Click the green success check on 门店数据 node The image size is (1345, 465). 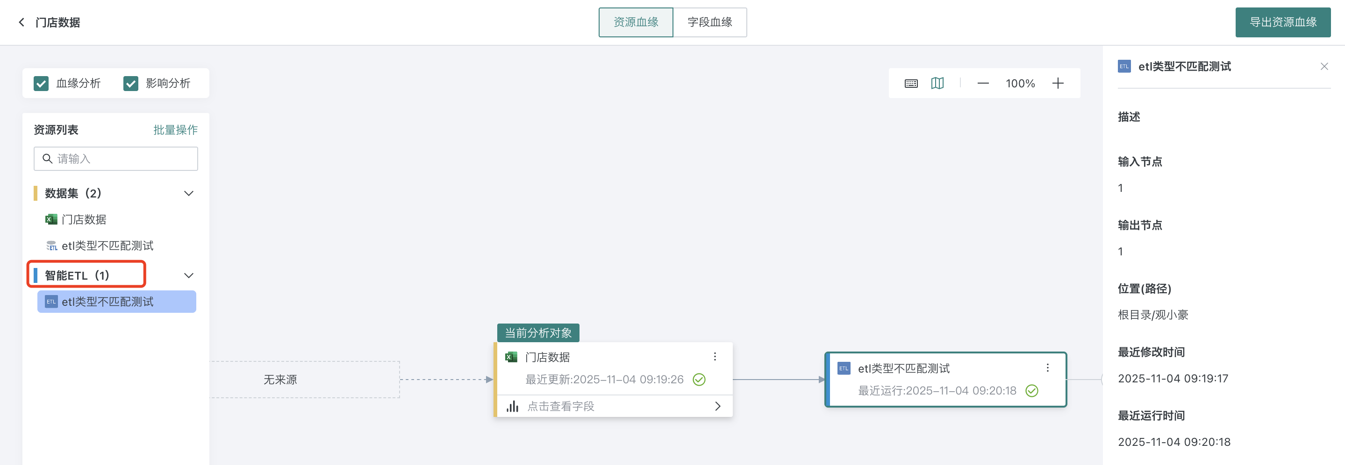click(x=699, y=380)
